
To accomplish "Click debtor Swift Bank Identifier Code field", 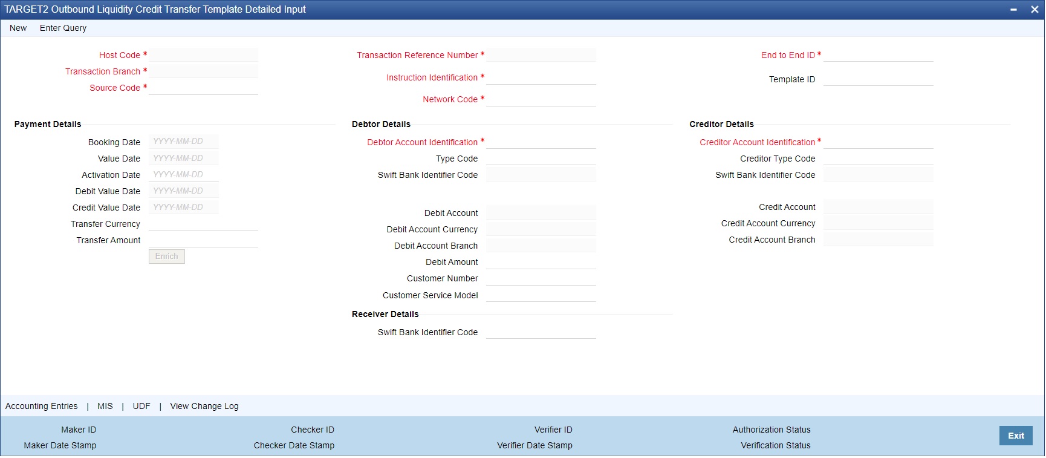I will (541, 175).
